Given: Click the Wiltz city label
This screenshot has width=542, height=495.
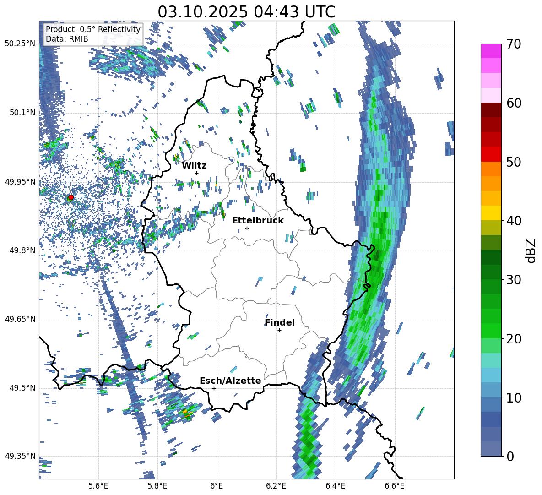Looking at the screenshot, I should tap(194, 166).
